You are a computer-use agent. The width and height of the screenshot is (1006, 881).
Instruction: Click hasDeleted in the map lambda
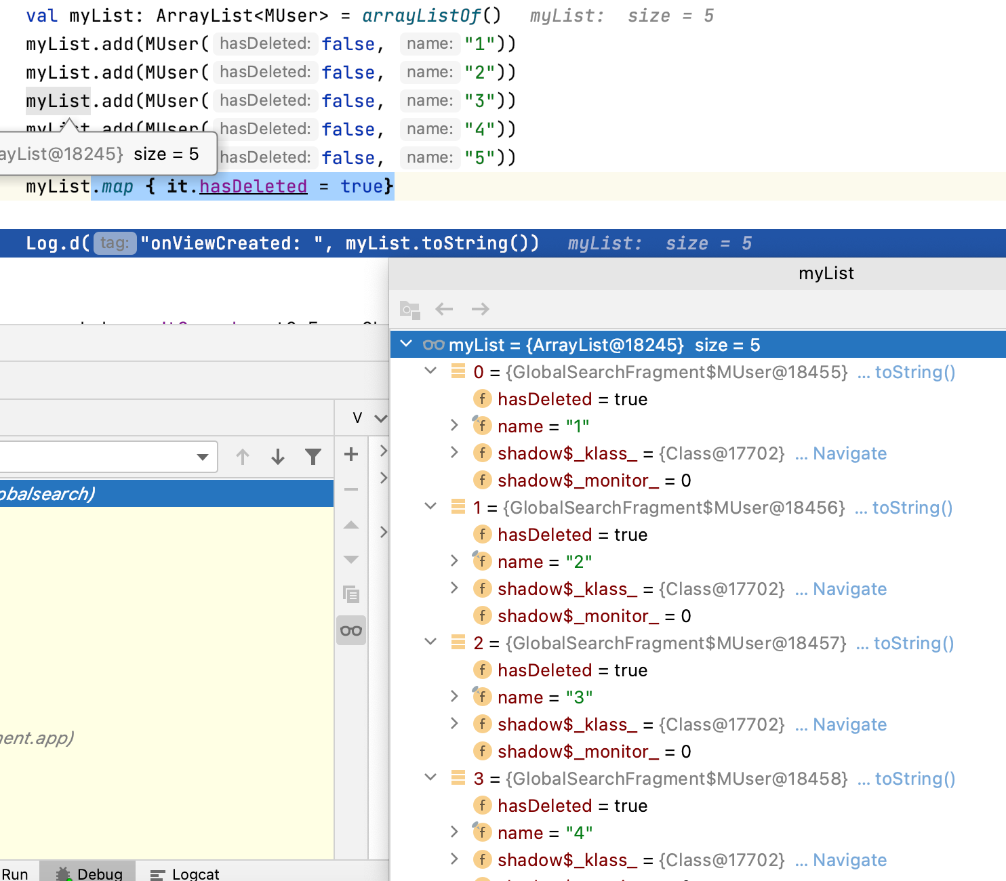tap(253, 186)
